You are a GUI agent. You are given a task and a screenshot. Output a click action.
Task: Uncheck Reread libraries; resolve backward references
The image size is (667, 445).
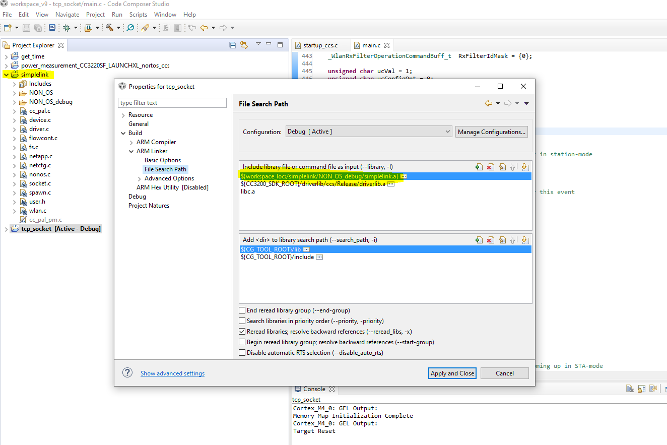242,332
